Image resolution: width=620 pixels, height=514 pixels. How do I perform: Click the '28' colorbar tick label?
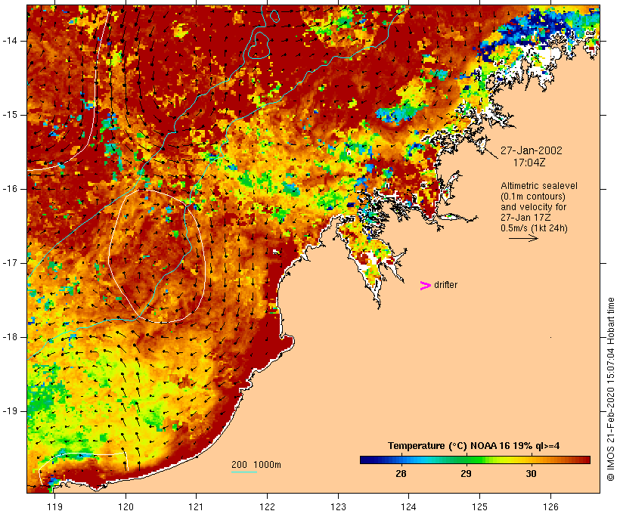pyautogui.click(x=401, y=474)
